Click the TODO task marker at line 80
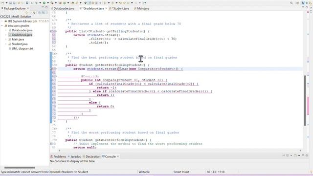The height and width of the screenshot is (176, 313). (51, 144)
